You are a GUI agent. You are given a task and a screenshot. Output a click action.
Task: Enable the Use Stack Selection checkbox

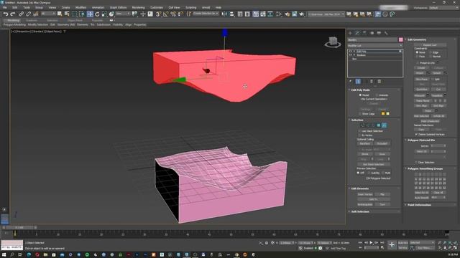coord(359,131)
